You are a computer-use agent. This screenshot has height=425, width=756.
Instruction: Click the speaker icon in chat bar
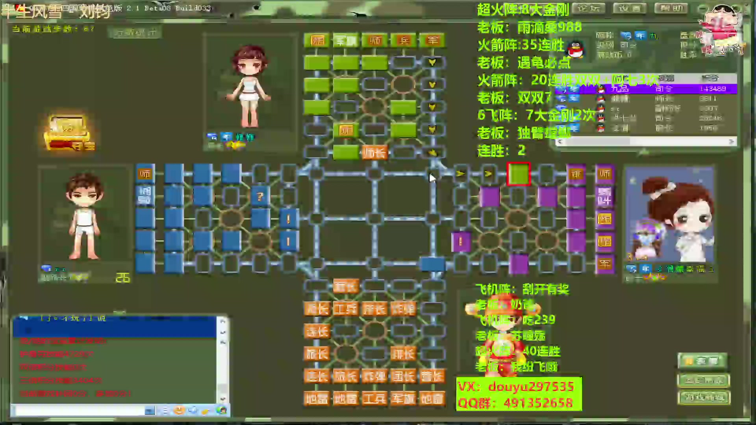(x=193, y=410)
